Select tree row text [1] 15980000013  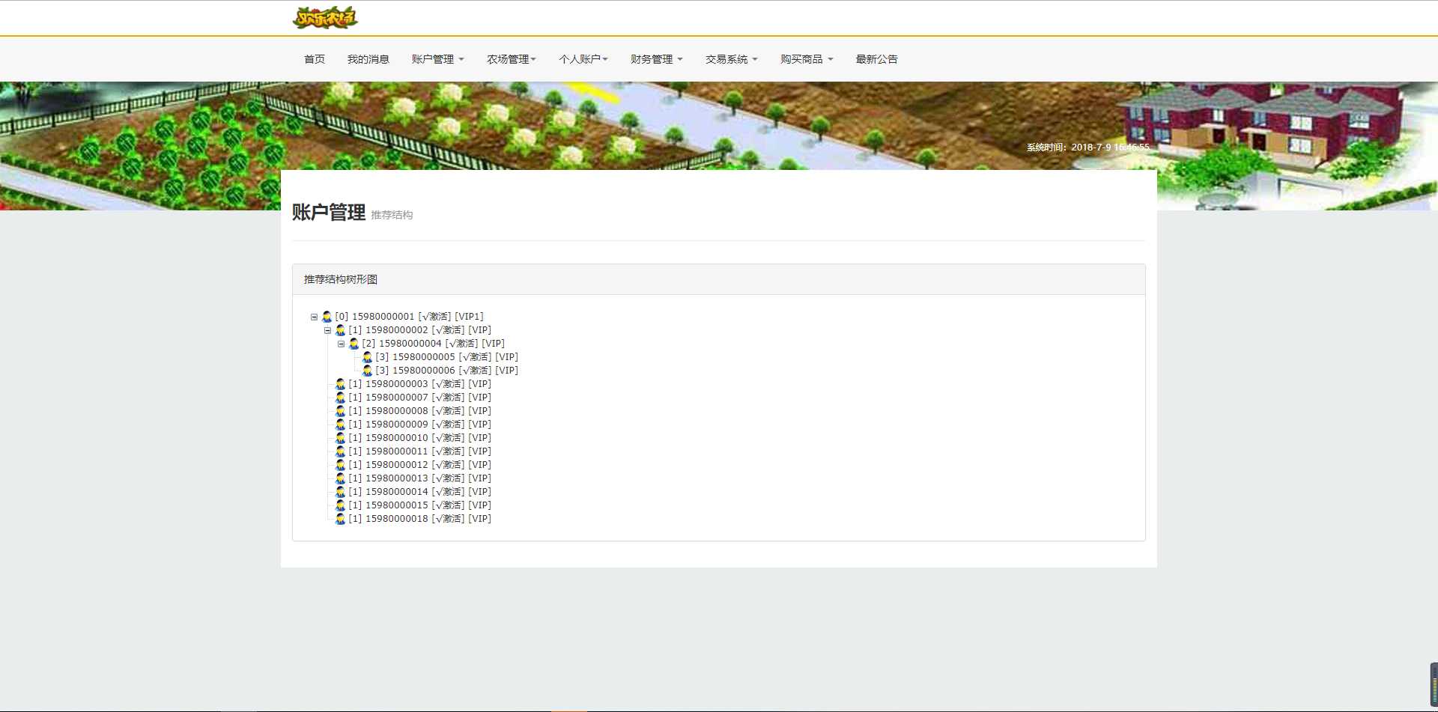coord(419,478)
